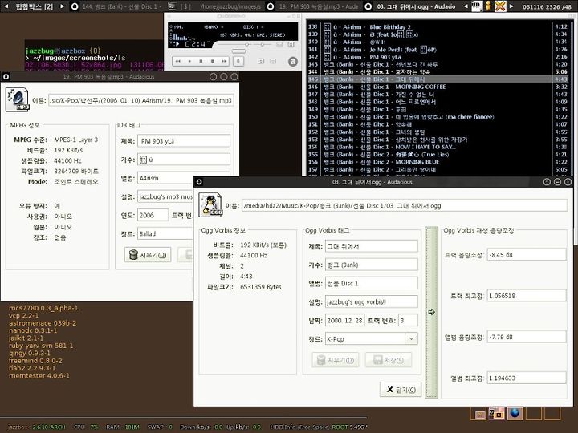
Task: Click the OGG Tux file icon
Action: (210, 204)
